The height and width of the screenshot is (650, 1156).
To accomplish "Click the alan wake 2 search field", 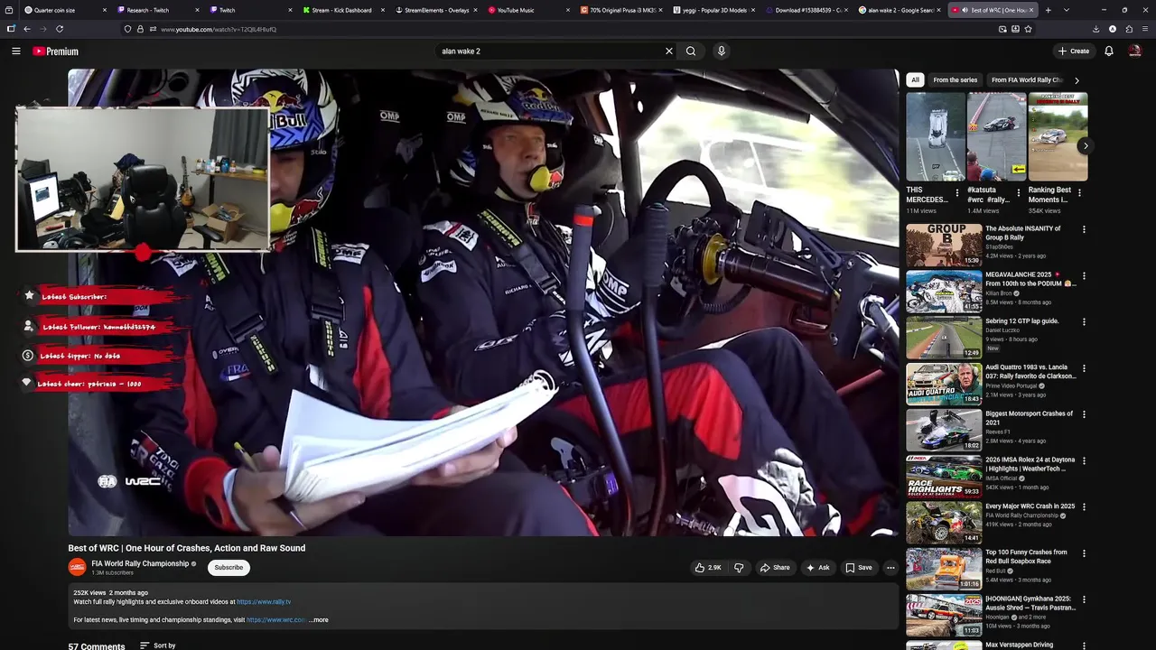I will pyautogui.click(x=549, y=51).
